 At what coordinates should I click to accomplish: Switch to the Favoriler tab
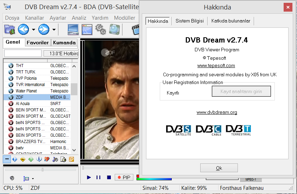(38, 43)
